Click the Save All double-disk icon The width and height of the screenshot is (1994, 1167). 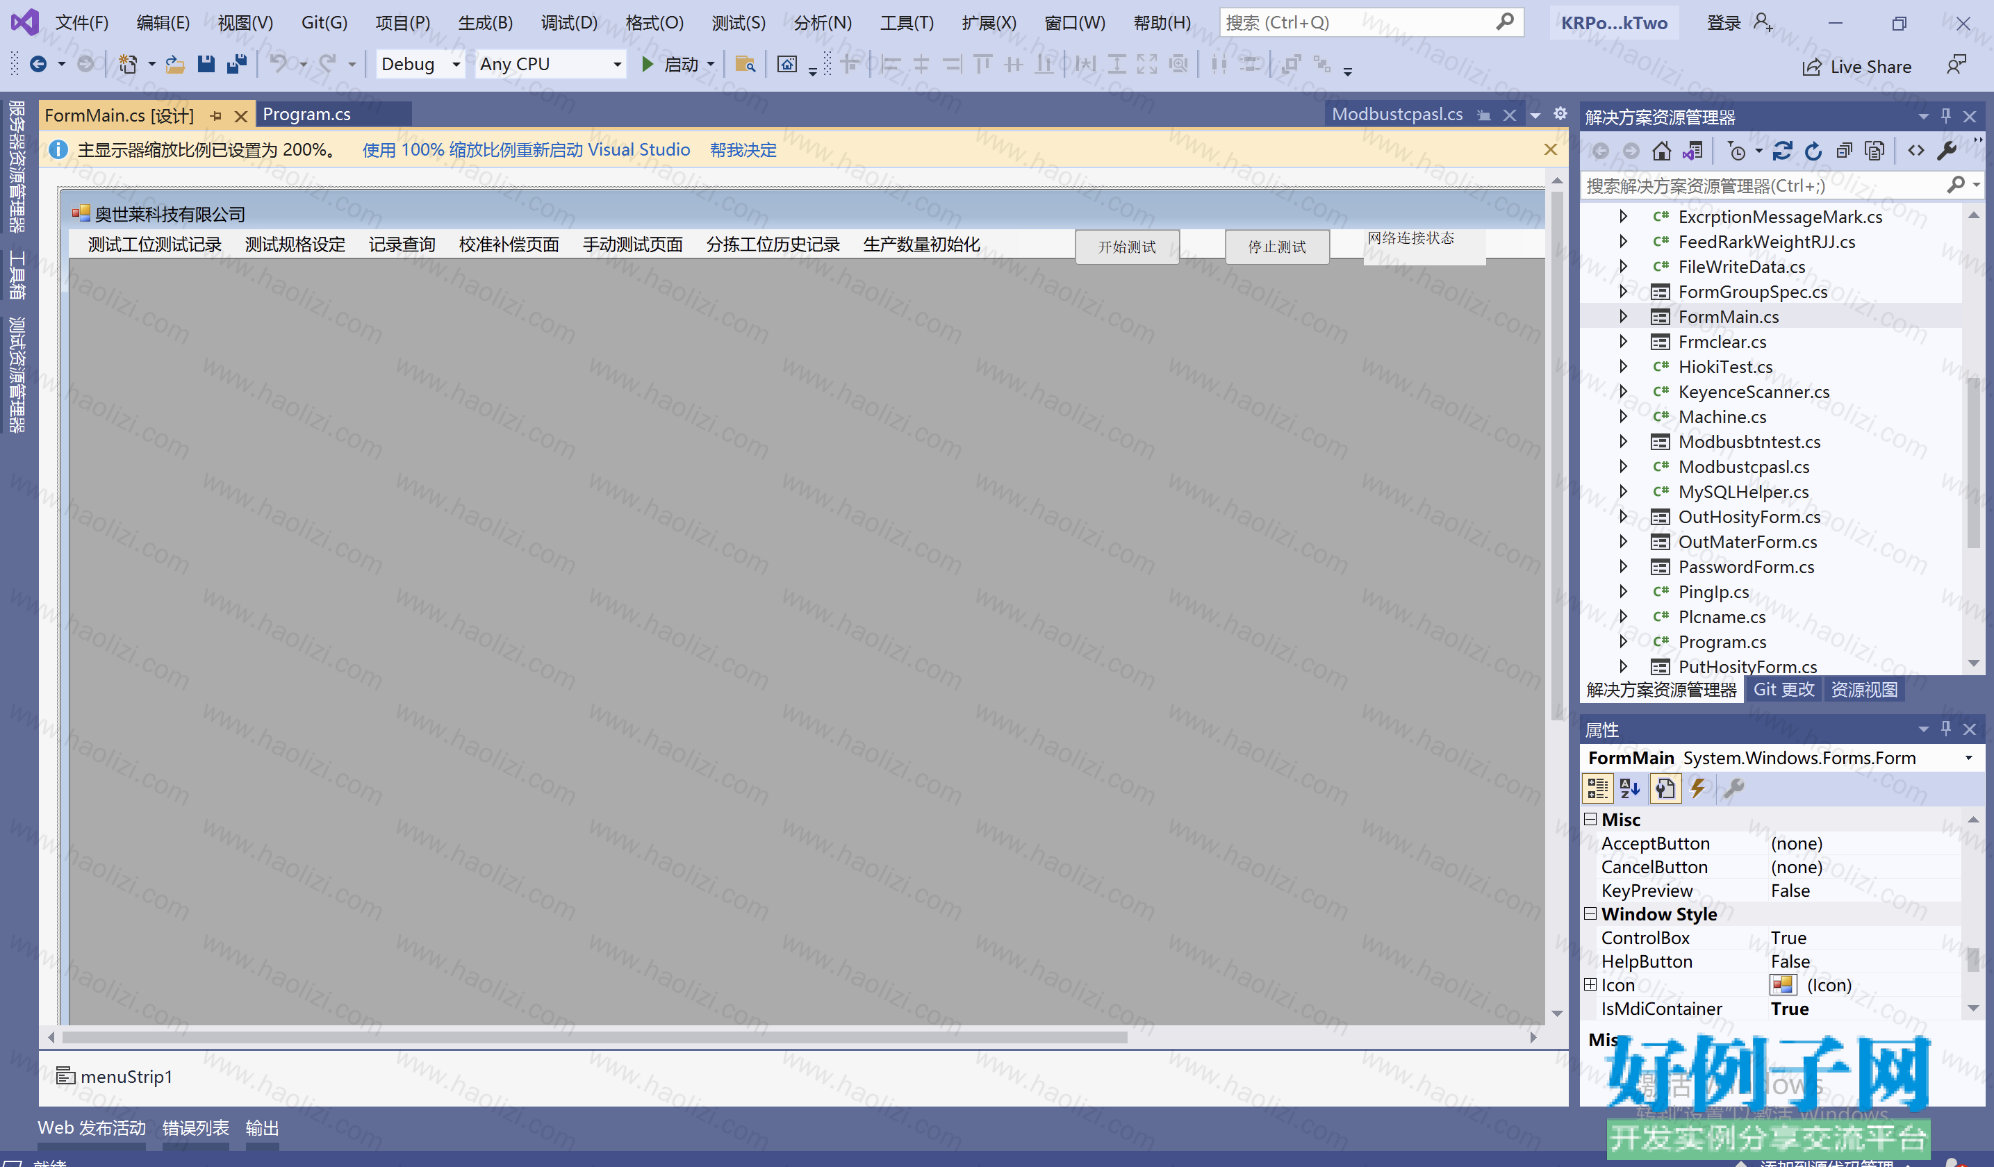coord(237,64)
